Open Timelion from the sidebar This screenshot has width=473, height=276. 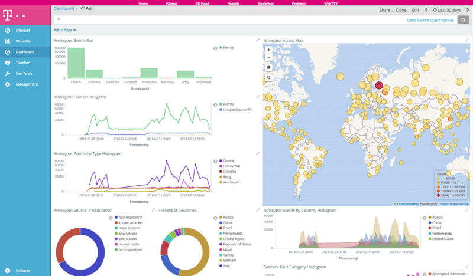(22, 63)
